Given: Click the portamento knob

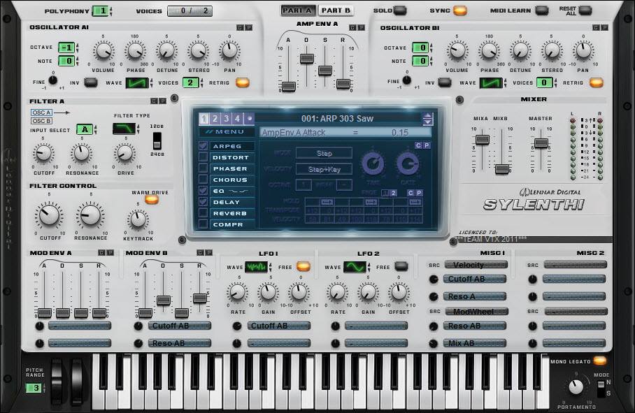Looking at the screenshot, I should pos(576,387).
